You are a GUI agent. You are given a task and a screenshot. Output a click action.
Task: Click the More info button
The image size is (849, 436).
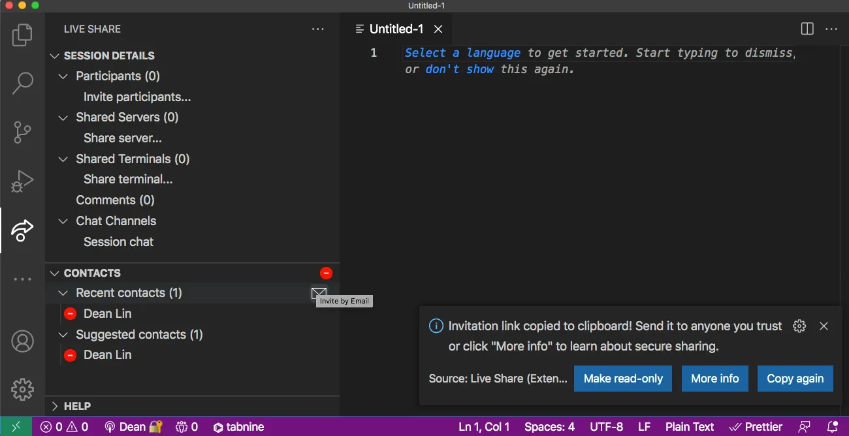pos(715,379)
